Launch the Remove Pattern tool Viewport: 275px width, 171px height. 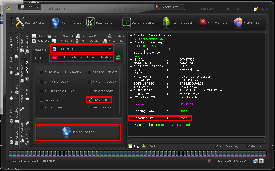139,23
